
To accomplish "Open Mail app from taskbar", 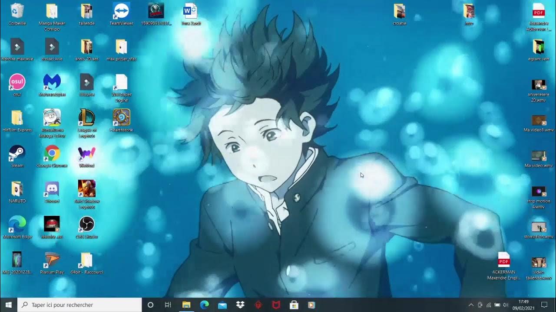I will (222, 305).
